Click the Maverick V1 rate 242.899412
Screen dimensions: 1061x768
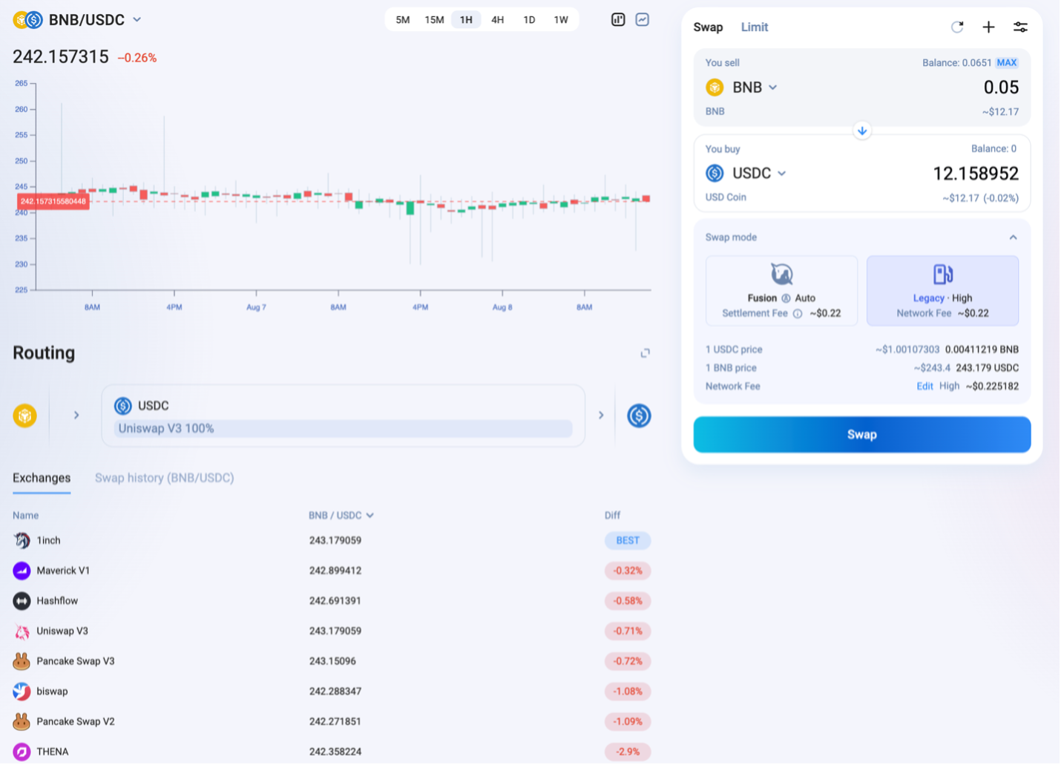(335, 571)
